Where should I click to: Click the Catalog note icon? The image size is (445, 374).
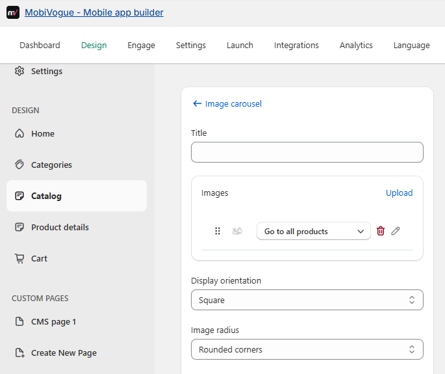[19, 196]
